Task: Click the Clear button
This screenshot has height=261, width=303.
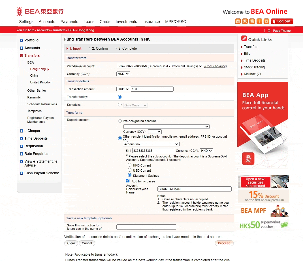Action: [x=71, y=243]
